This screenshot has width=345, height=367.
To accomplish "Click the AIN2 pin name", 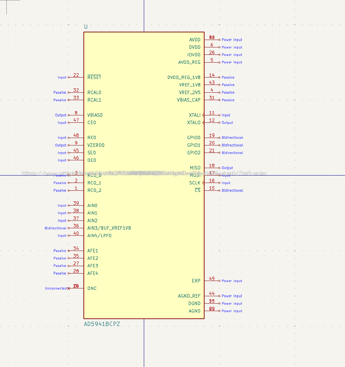I will point(92,221).
